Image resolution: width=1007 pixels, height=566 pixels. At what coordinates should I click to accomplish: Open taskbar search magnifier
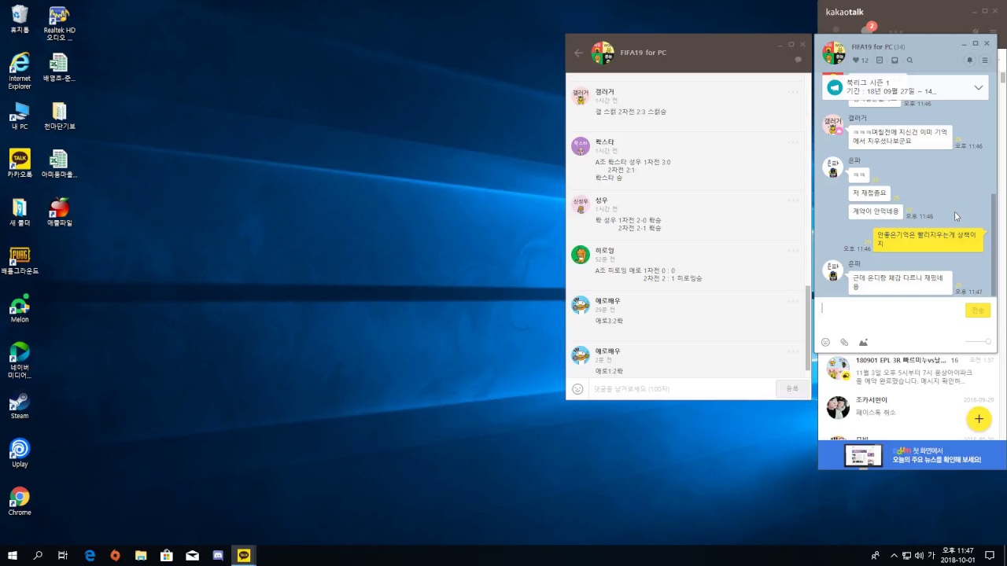click(x=38, y=555)
